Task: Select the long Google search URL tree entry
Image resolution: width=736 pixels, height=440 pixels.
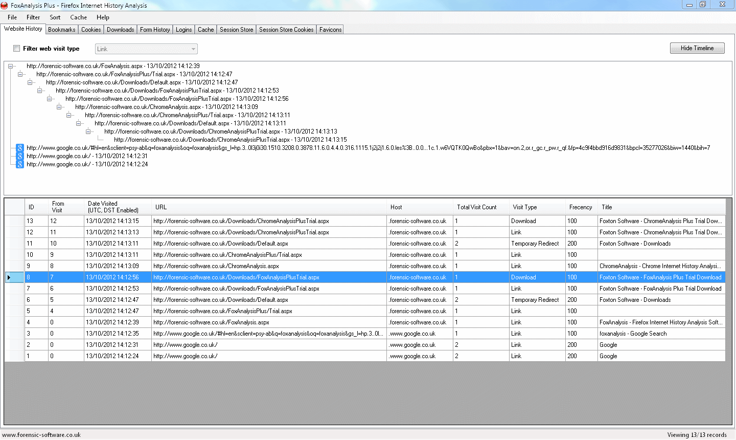Action: (x=368, y=148)
